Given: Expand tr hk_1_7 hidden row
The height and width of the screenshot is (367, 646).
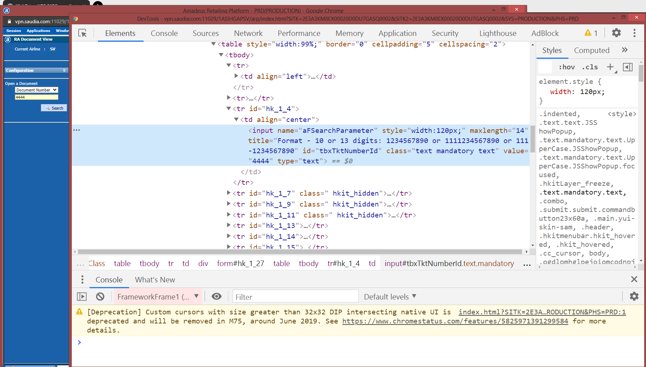Looking at the screenshot, I should coord(229,193).
